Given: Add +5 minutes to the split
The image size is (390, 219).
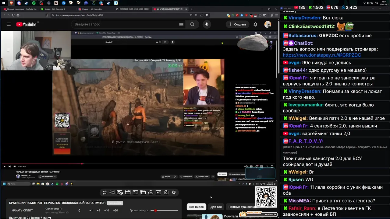Looking at the screenshot, I should tap(98, 210).
